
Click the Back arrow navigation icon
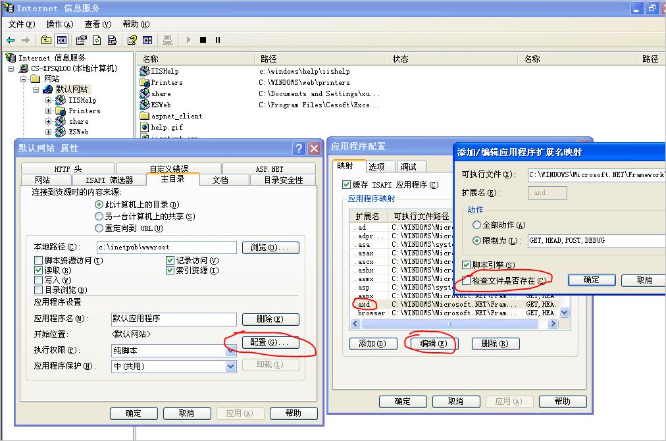[10, 39]
